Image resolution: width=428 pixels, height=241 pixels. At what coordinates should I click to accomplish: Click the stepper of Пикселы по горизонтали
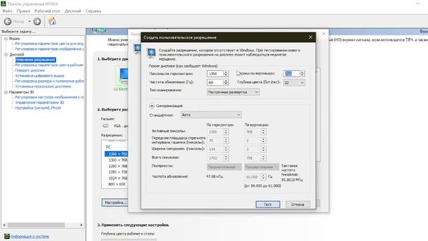(226, 74)
